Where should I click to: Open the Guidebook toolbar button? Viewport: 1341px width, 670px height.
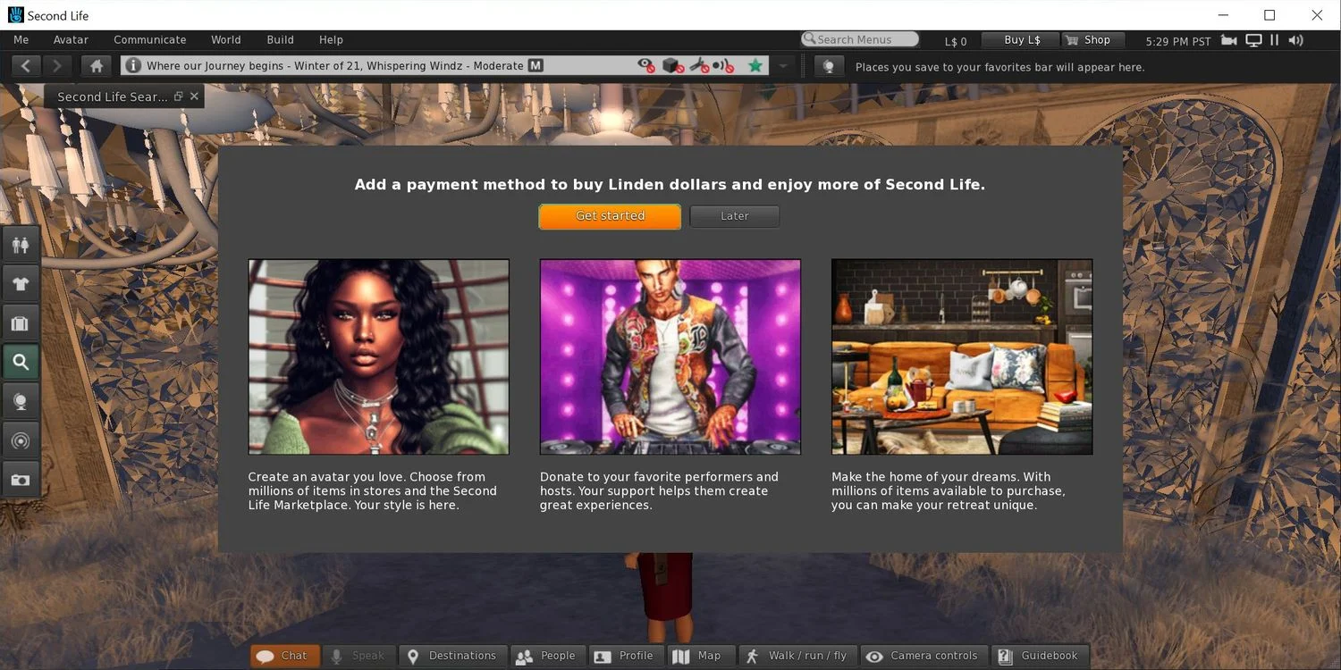pyautogui.click(x=1042, y=657)
